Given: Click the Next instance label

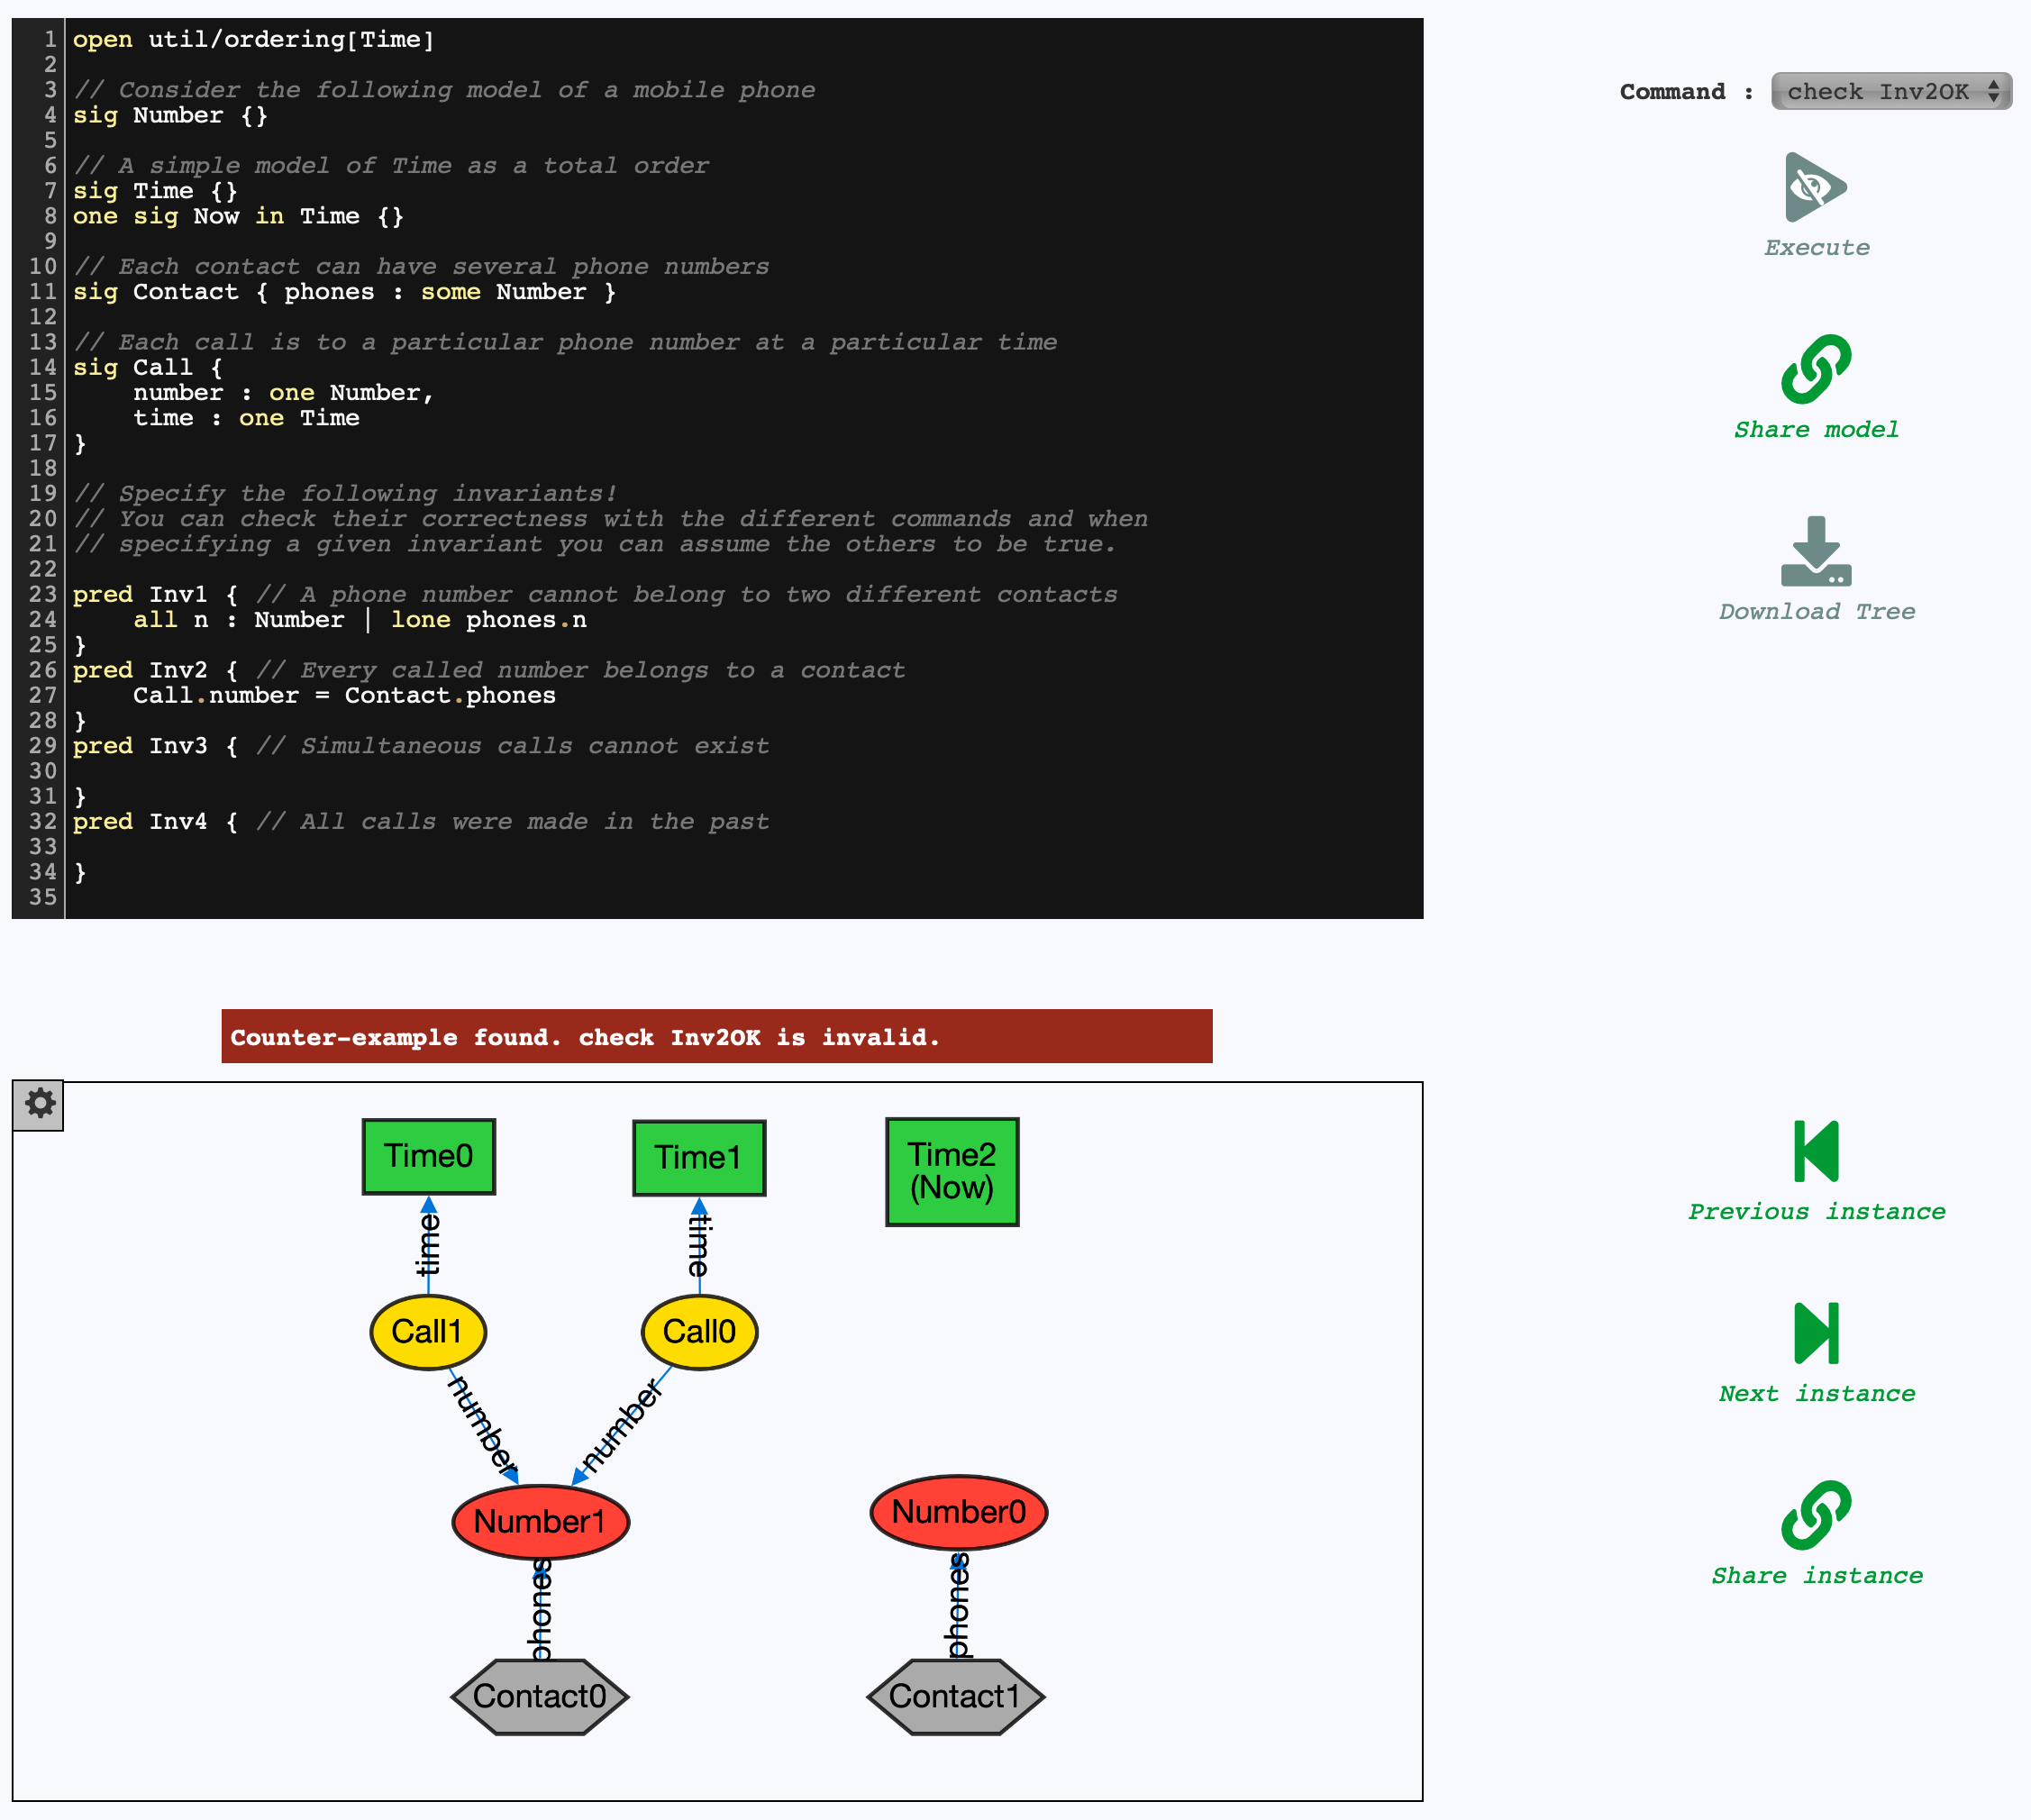Looking at the screenshot, I should [1816, 1394].
